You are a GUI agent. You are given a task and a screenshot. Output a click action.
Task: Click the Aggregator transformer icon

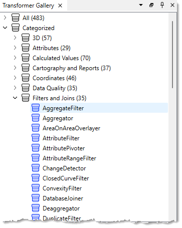[x=36, y=118]
